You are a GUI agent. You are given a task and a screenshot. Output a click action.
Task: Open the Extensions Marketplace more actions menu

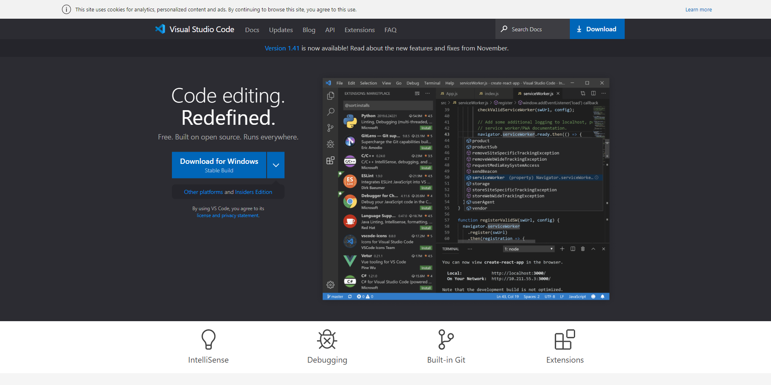[x=427, y=93]
